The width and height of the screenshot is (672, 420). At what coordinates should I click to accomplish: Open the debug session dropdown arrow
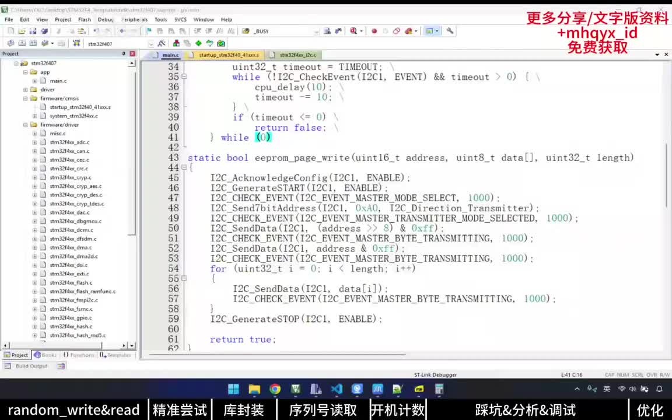click(361, 31)
